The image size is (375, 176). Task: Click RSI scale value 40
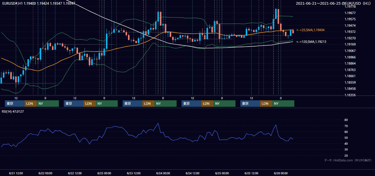[x=346, y=143]
